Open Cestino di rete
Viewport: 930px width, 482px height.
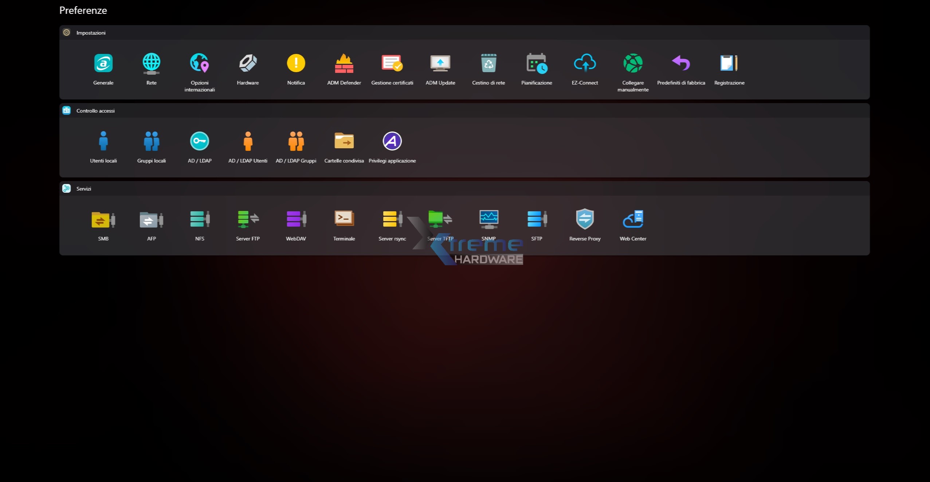click(x=488, y=63)
